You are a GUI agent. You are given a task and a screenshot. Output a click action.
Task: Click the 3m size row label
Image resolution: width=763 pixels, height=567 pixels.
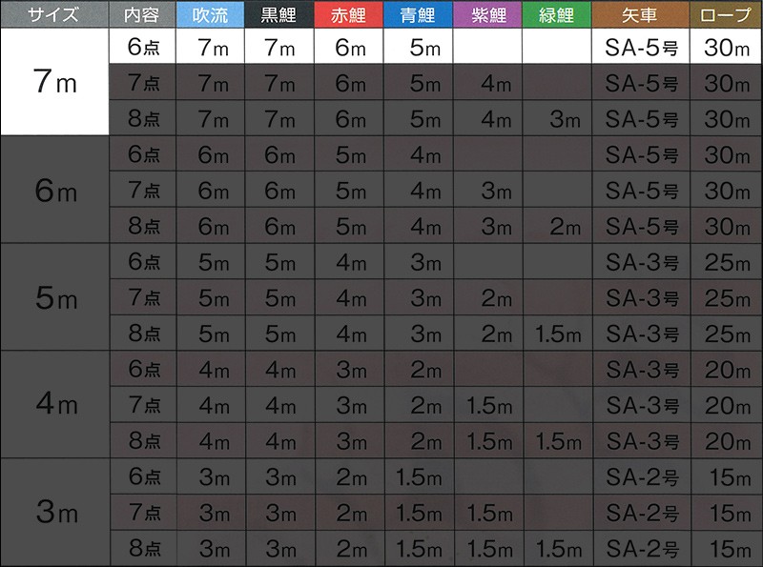pos(53,512)
